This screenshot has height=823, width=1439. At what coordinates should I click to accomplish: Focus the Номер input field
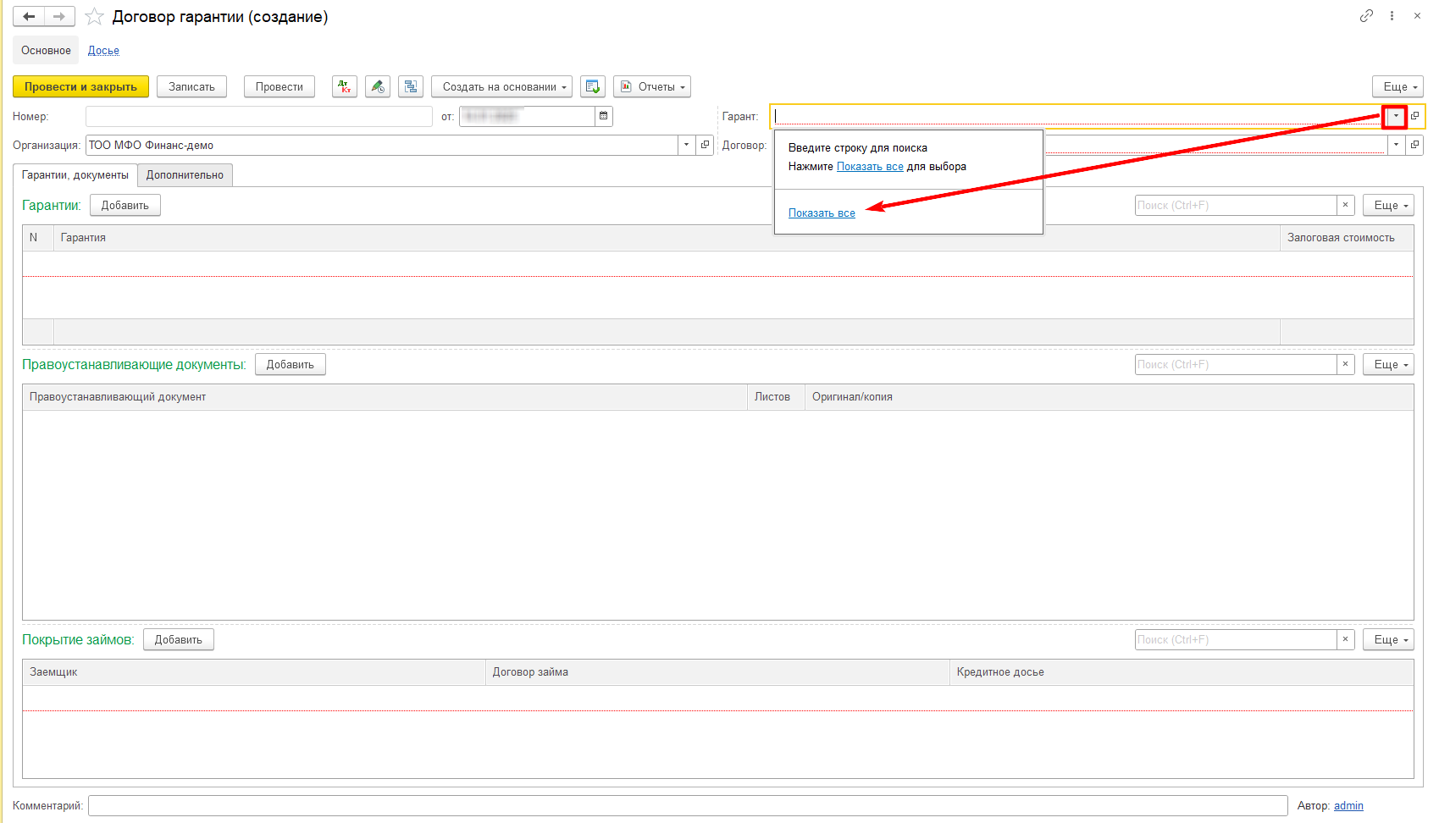point(259,116)
